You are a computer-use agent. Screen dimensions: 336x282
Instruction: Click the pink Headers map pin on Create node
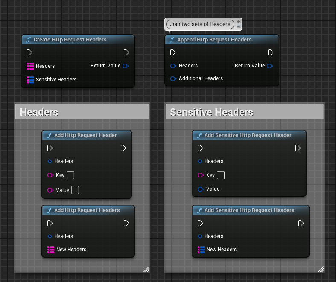click(30, 66)
